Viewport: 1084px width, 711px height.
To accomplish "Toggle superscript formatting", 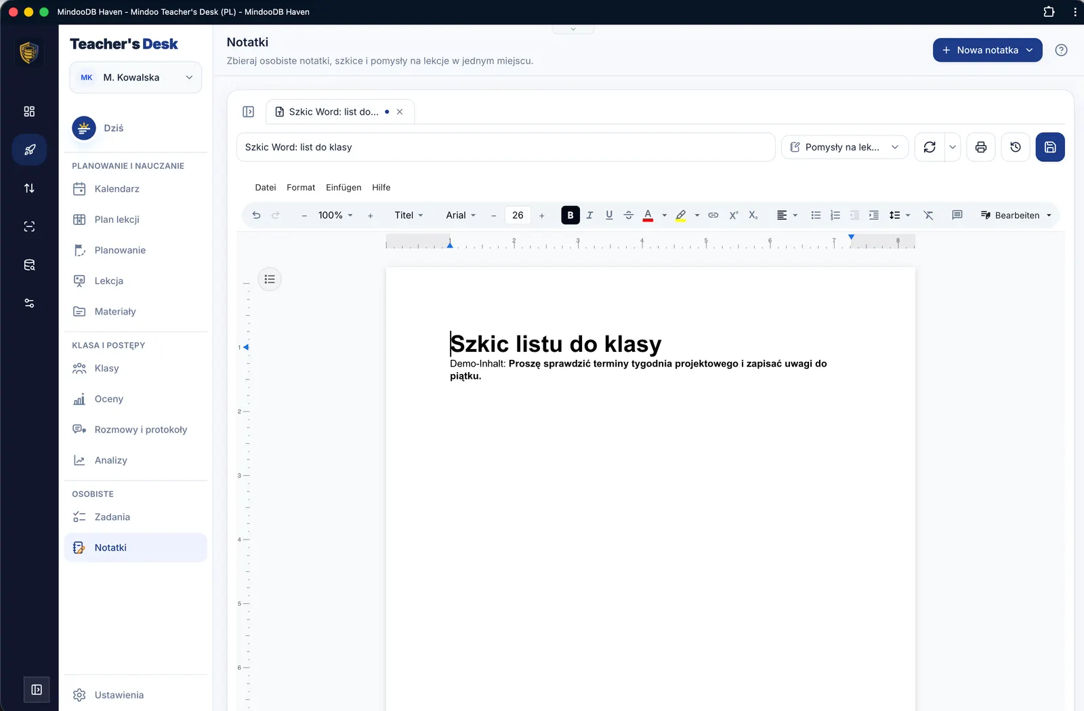I will point(733,216).
